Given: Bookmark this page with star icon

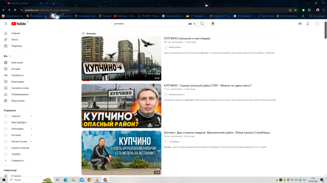Looking at the screenshot, I should pos(295,10).
